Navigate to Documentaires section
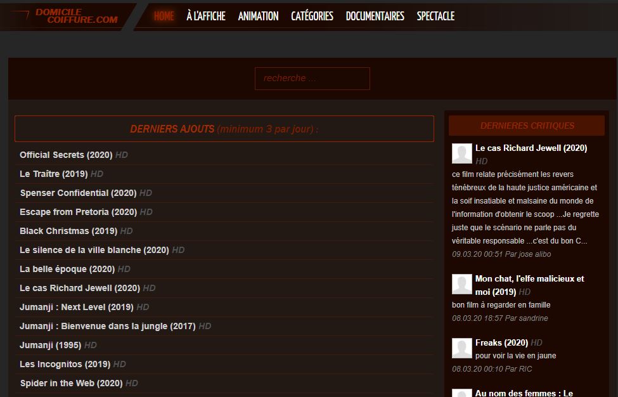Image resolution: width=618 pixels, height=397 pixels. 375,16
